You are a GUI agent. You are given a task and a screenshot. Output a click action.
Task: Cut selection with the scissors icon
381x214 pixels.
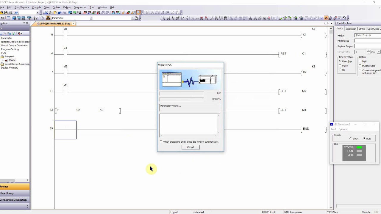coord(46,13)
